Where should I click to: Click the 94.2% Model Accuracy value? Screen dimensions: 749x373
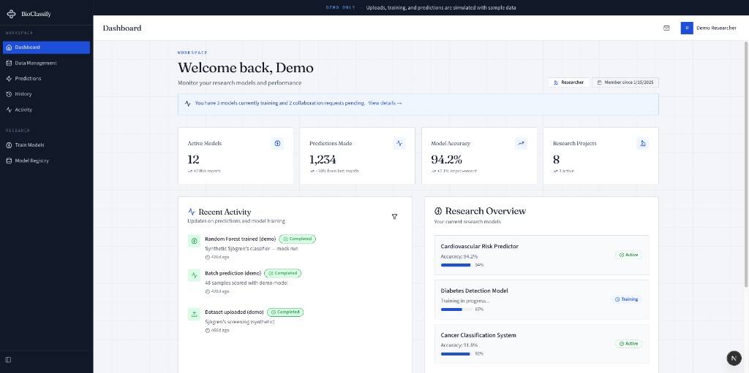tap(447, 159)
